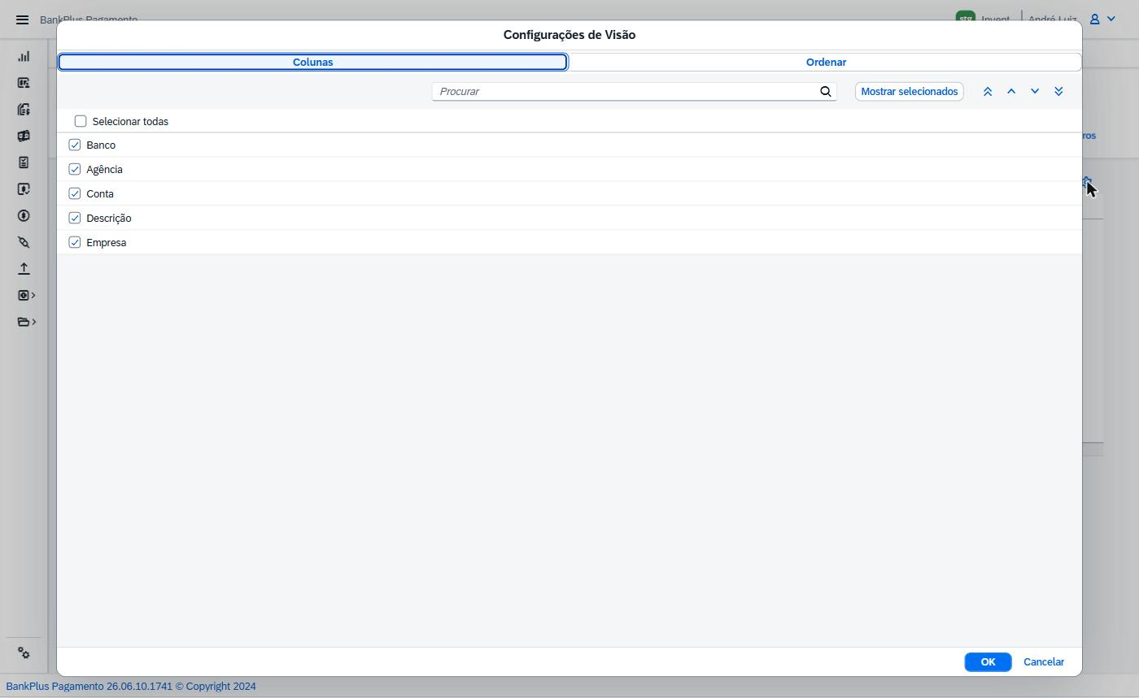The image size is (1139, 698).
Task: Toggle the Selecionar todas checkbox
Action: tap(81, 121)
